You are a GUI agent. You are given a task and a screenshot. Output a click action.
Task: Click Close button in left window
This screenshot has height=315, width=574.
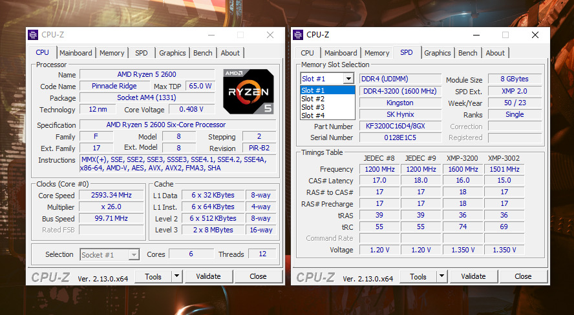coord(258,277)
